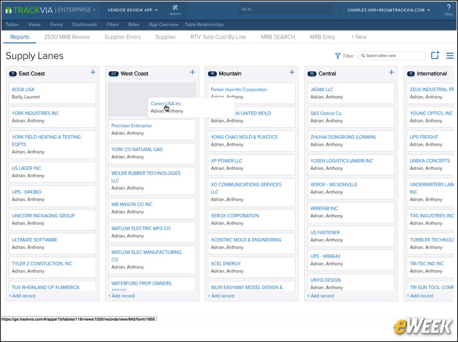Add a card to East Coast lane
The image size is (458, 342).
[x=93, y=72]
